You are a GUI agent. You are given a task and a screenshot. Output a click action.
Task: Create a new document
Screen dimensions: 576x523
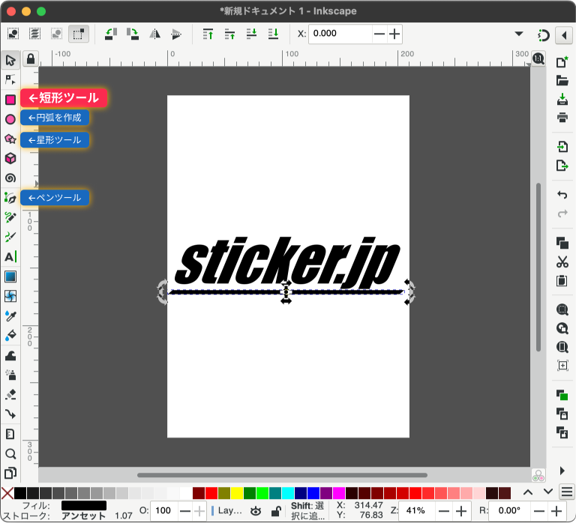click(x=562, y=61)
